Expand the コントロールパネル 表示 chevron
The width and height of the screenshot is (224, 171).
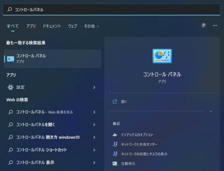(x=94, y=162)
